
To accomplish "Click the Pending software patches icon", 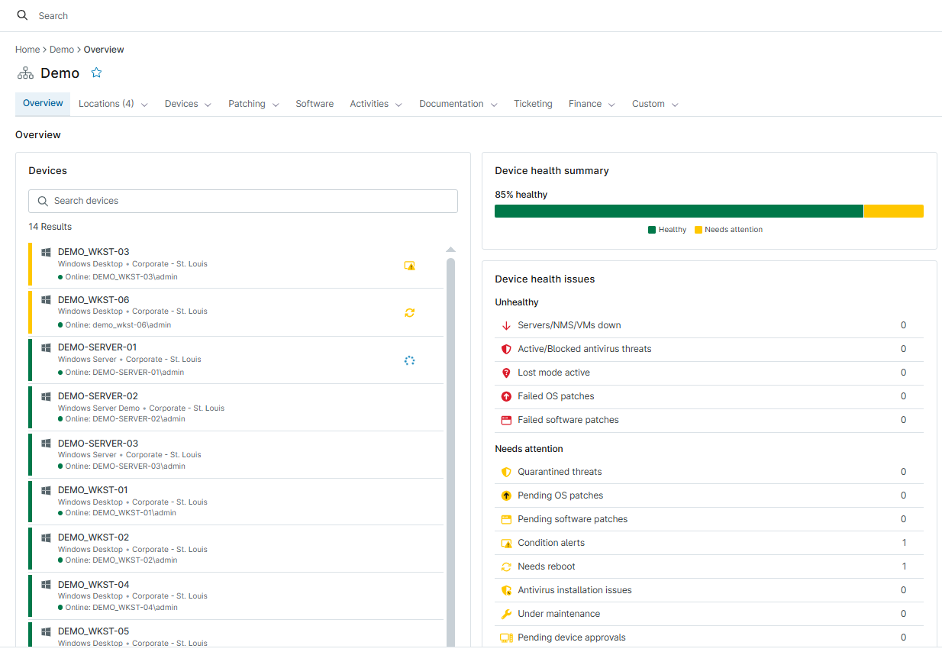I will pos(505,519).
